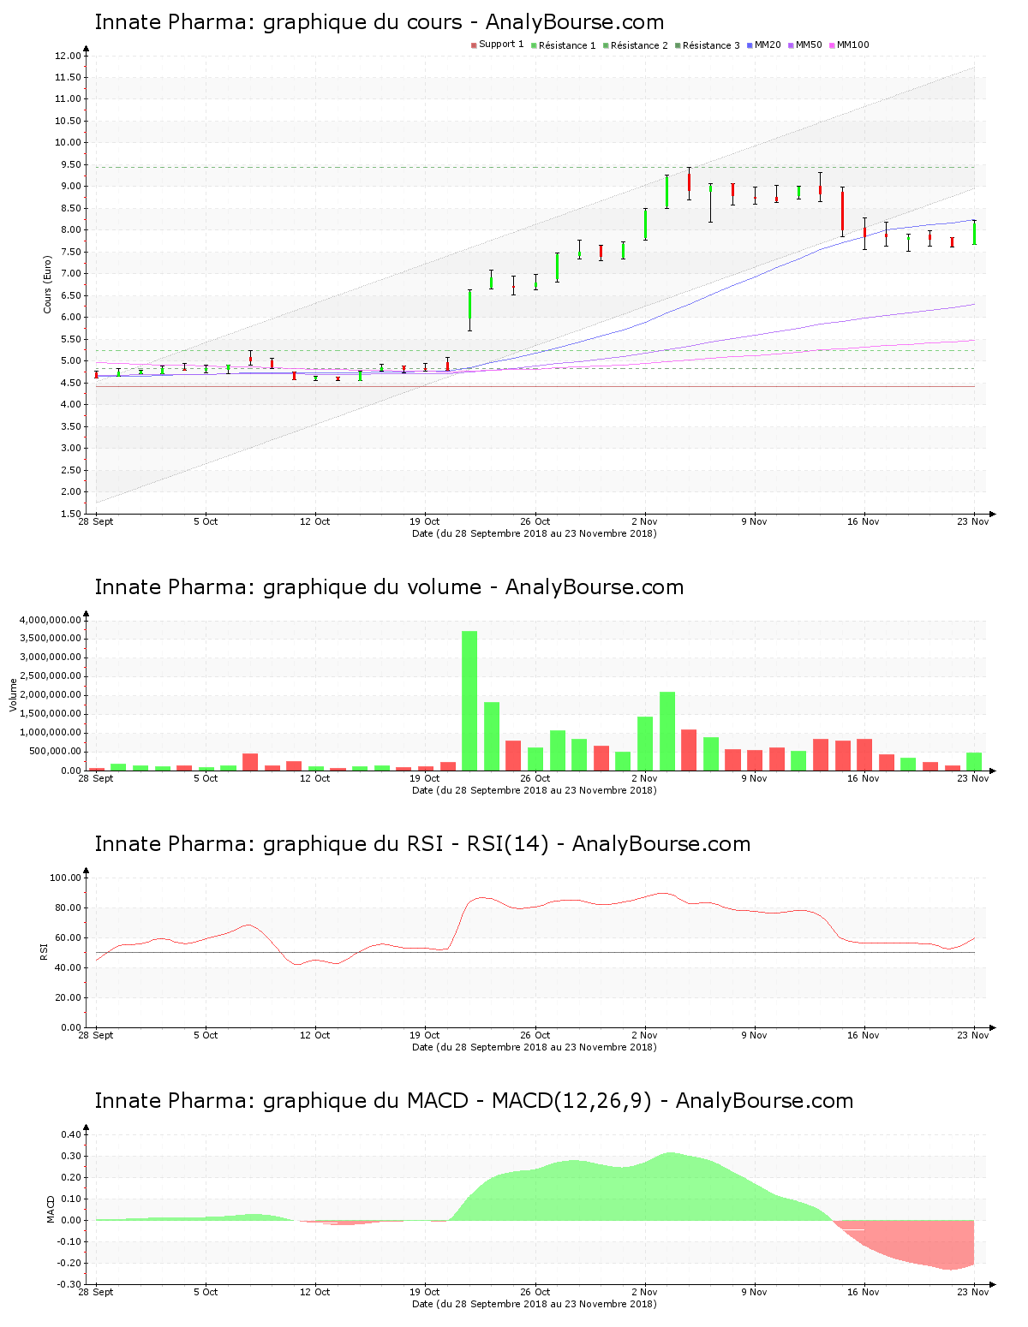Click '12 Oct' under the volume chart

[x=315, y=778]
